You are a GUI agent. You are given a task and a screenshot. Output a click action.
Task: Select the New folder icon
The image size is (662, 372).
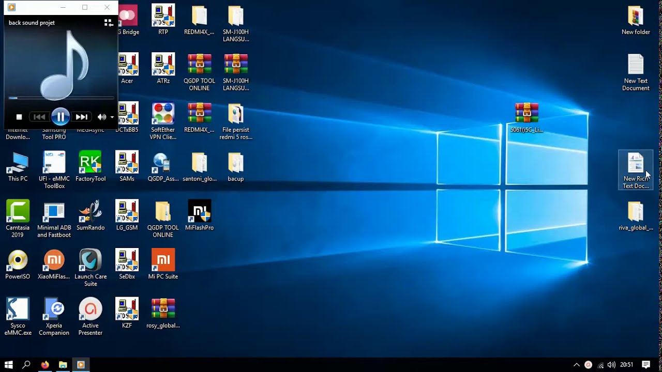(x=636, y=20)
